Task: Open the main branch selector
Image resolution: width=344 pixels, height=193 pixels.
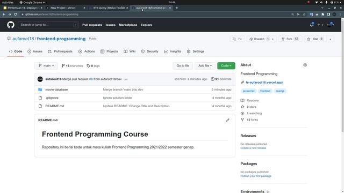Action: tap(46, 65)
